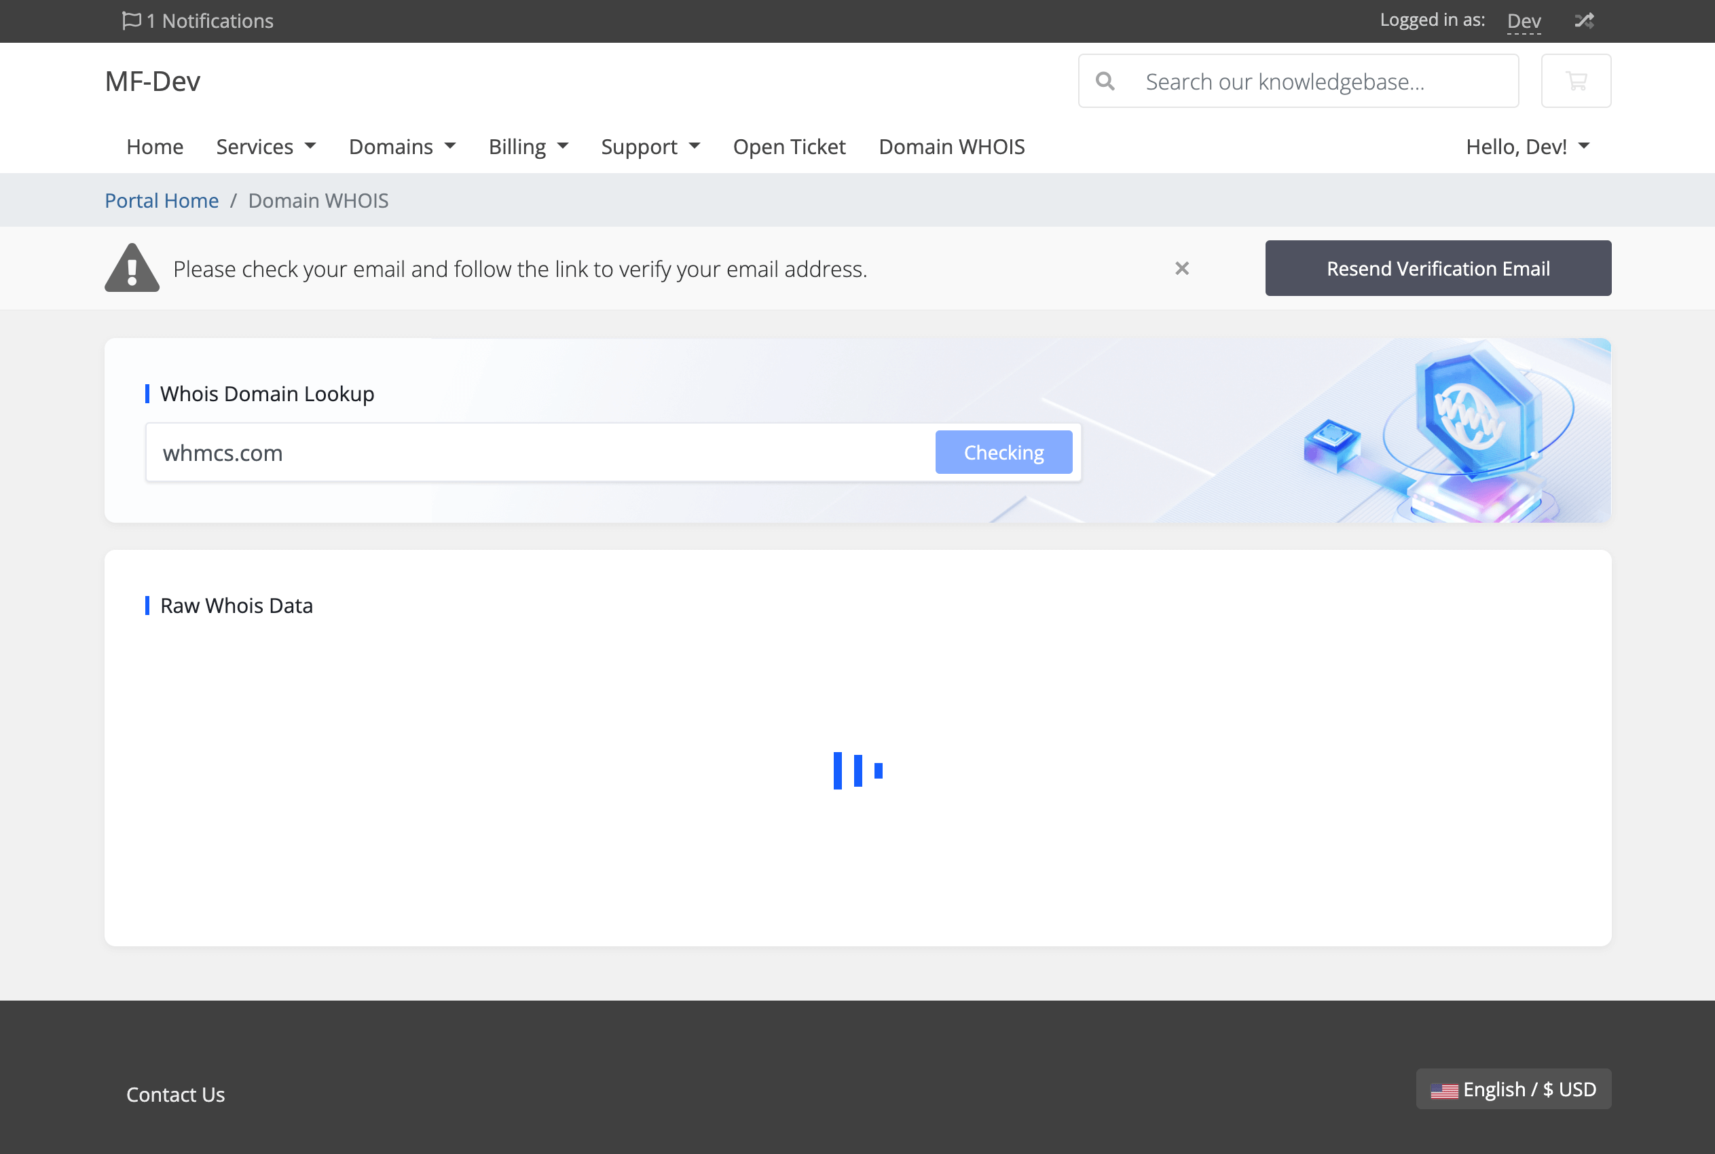The width and height of the screenshot is (1715, 1154).
Task: Click the Checking lookup button
Action: 1003,452
